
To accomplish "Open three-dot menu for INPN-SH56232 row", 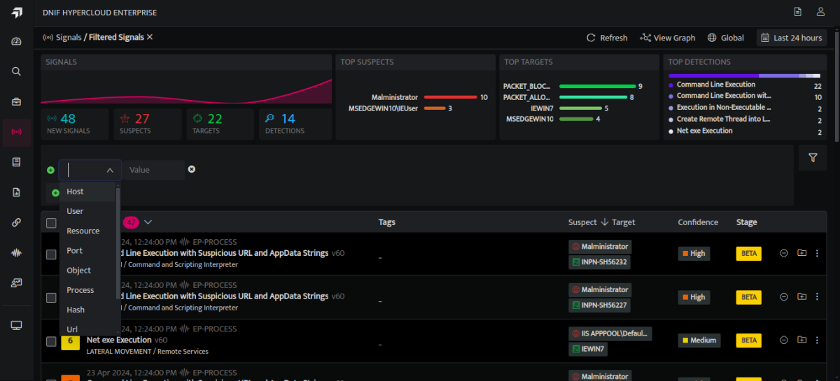I will [x=817, y=253].
